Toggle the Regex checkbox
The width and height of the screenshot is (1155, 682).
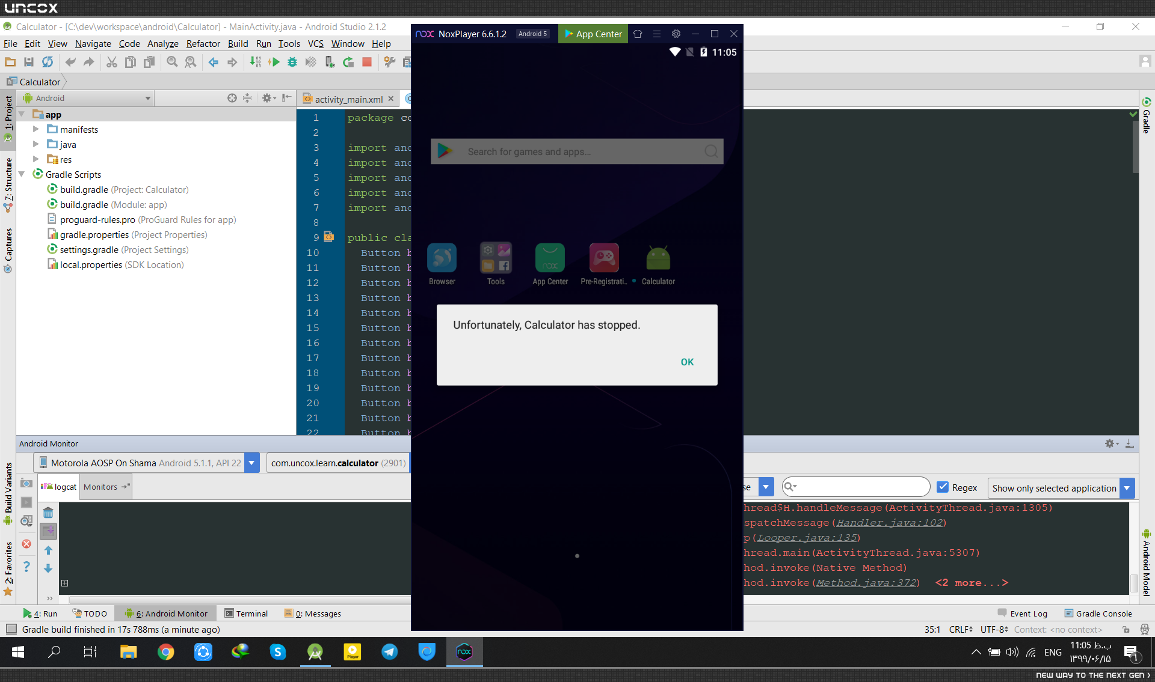943,487
